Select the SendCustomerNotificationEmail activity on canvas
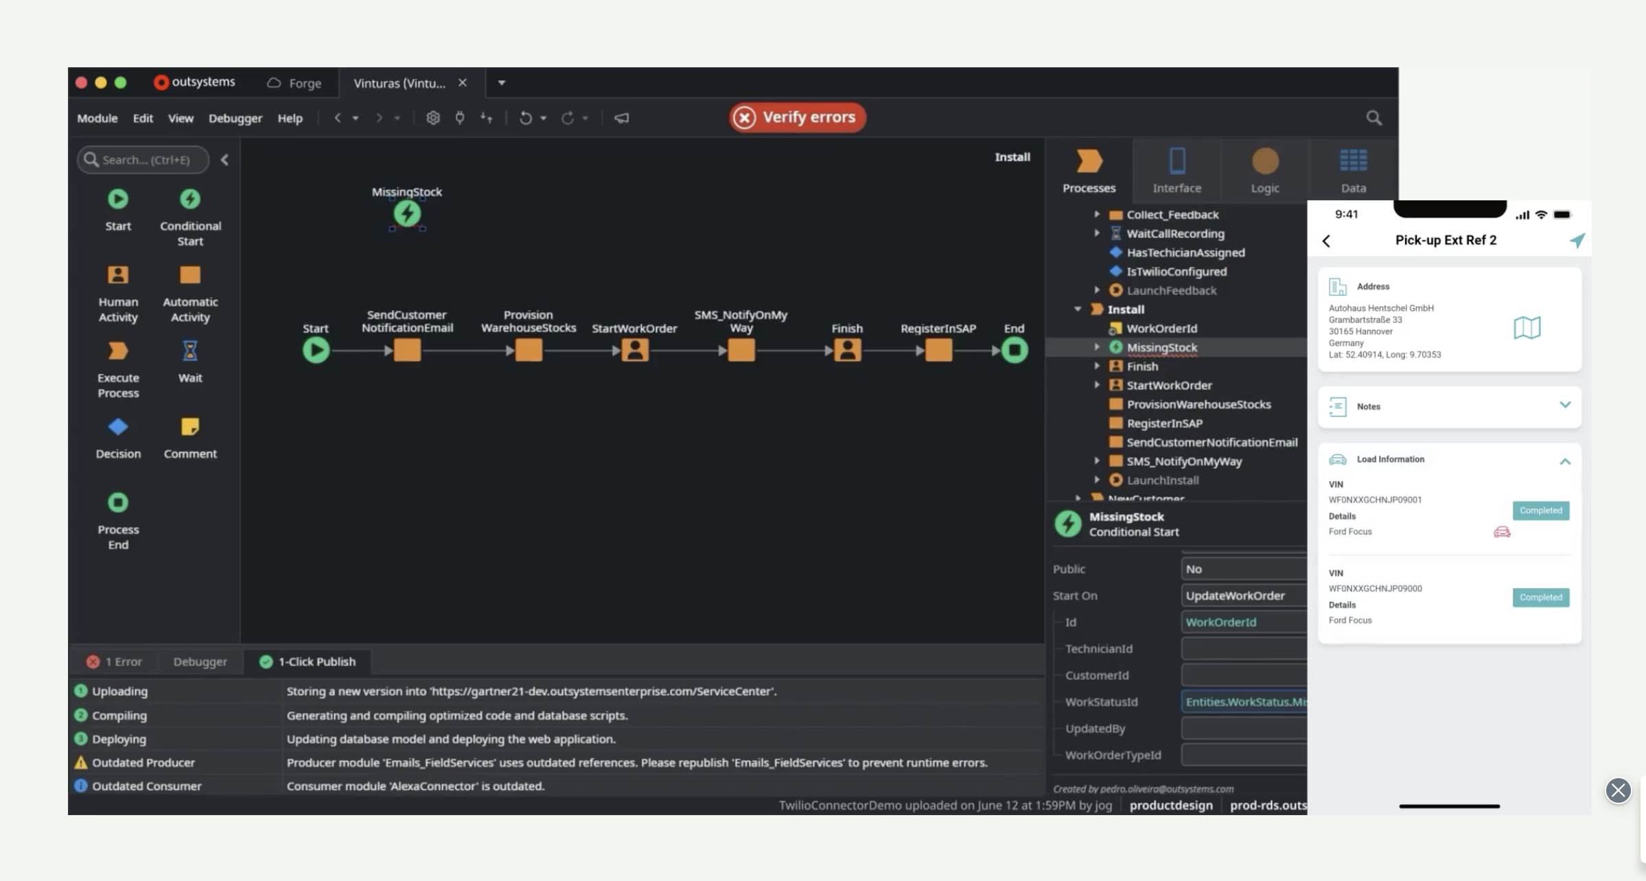The height and width of the screenshot is (881, 1646). [407, 351]
